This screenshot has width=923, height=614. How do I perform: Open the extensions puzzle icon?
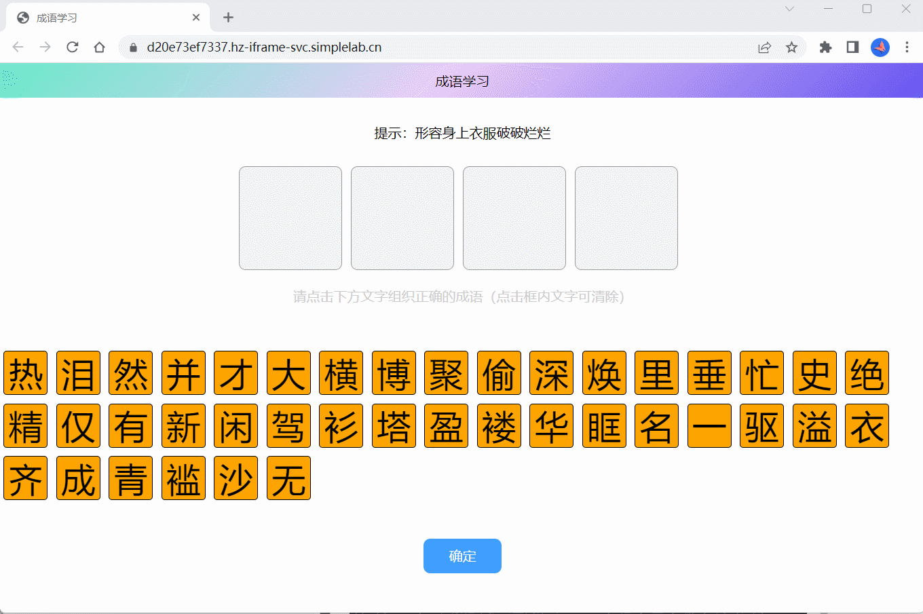[x=825, y=47]
